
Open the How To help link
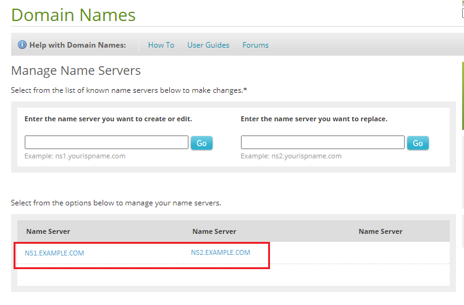tap(161, 45)
